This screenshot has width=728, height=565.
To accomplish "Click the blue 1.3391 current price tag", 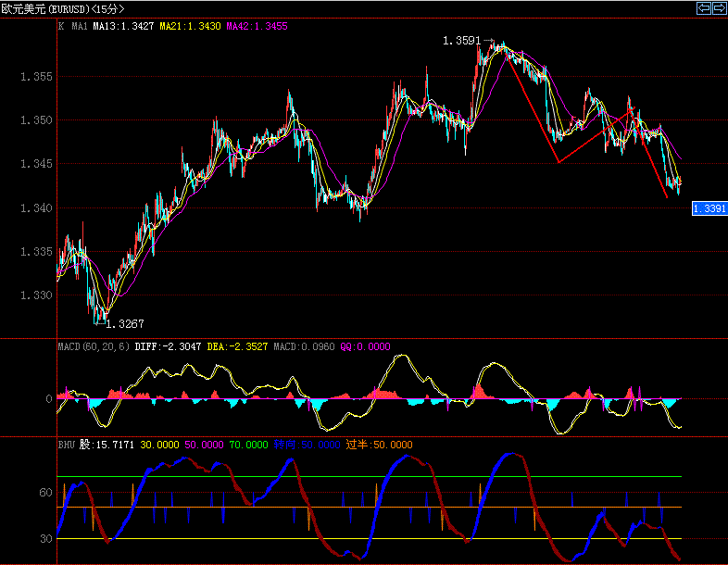I will (709, 208).
